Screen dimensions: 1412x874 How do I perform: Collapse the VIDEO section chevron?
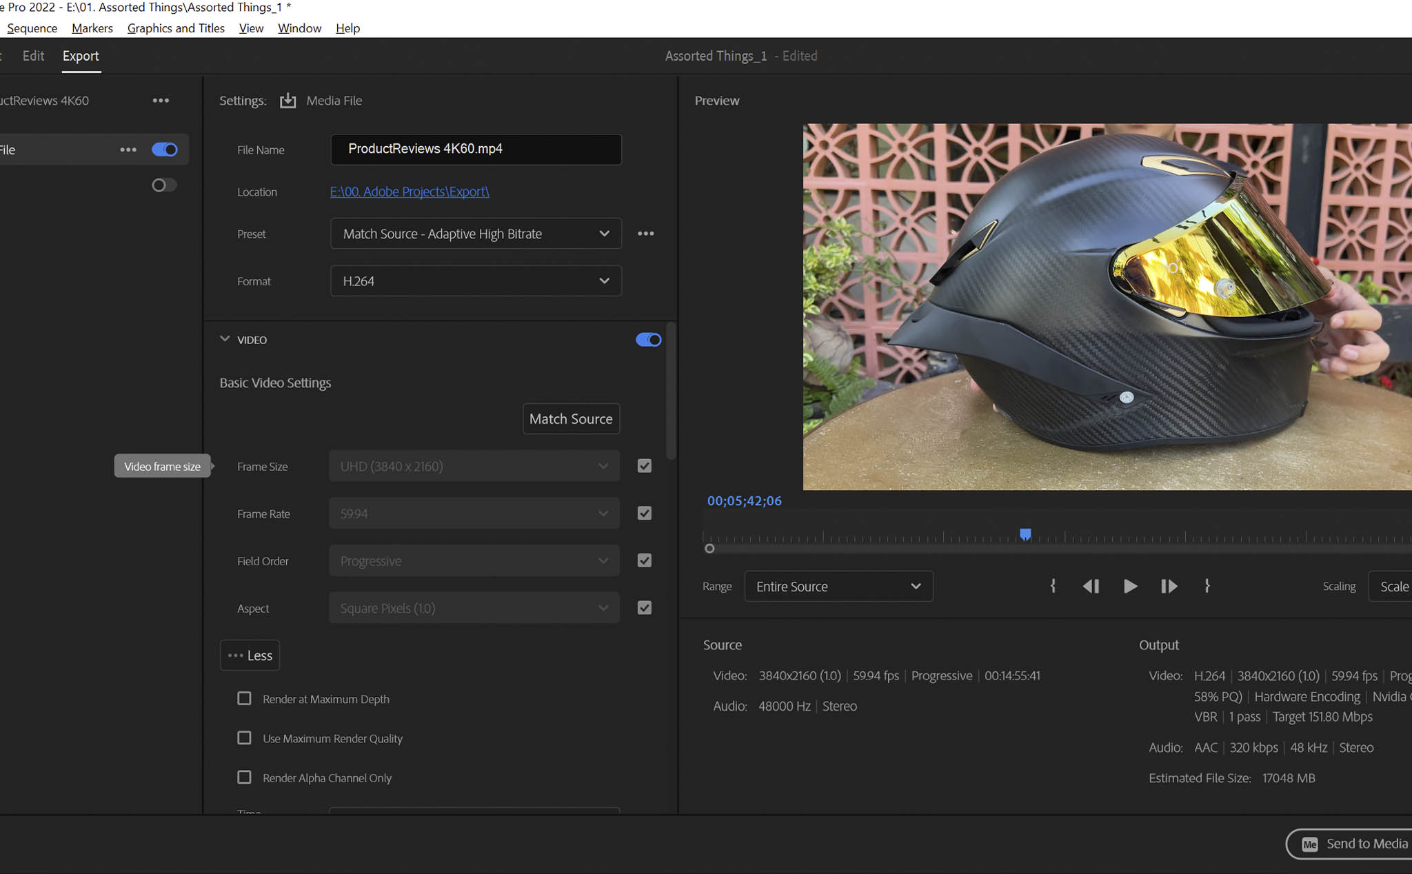click(225, 339)
